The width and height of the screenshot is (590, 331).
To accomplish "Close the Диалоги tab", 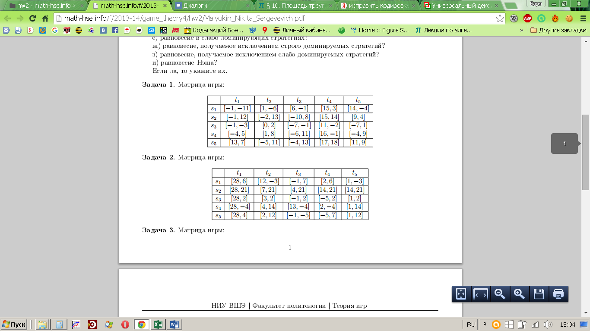I will (x=248, y=6).
